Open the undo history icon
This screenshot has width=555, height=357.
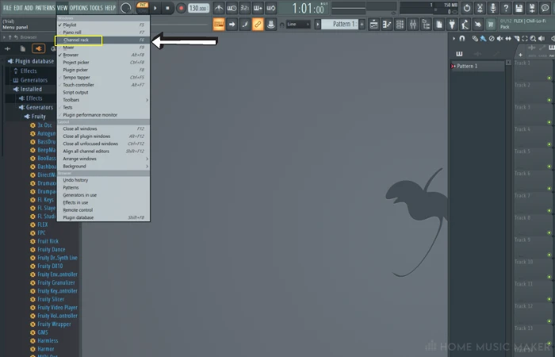point(467,8)
